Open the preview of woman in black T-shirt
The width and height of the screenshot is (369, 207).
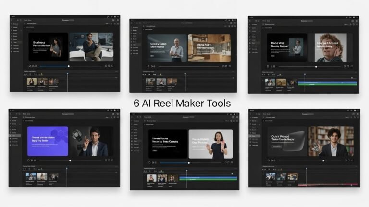211,144
